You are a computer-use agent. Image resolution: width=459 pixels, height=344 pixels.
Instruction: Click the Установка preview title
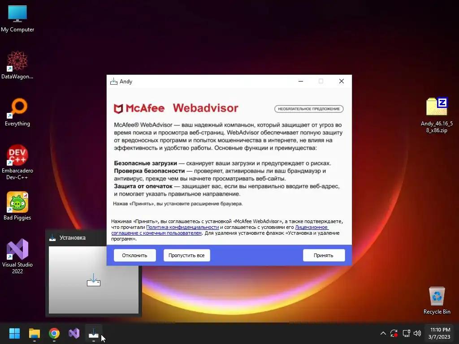72,238
